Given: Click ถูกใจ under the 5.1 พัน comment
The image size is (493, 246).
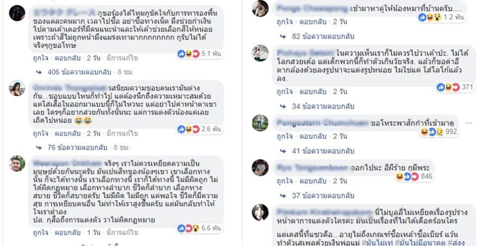Looking at the screenshot, I should point(40,58).
